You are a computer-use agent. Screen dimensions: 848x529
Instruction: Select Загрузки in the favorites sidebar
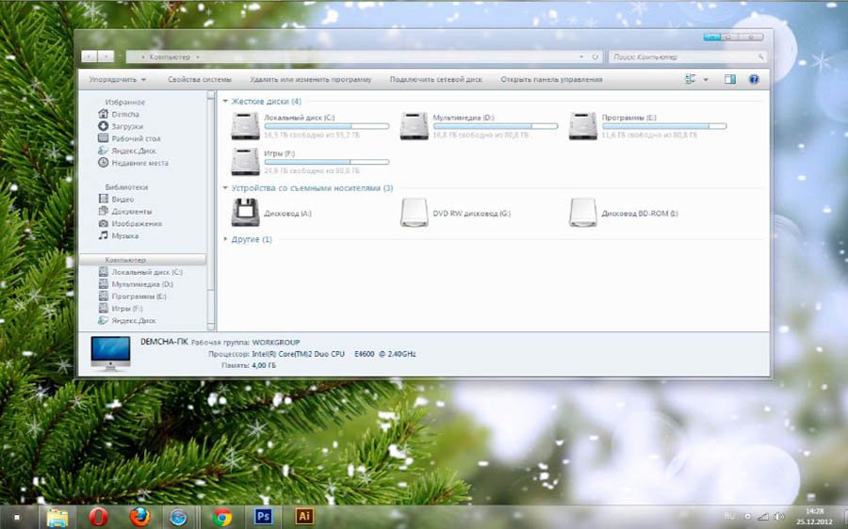127,126
